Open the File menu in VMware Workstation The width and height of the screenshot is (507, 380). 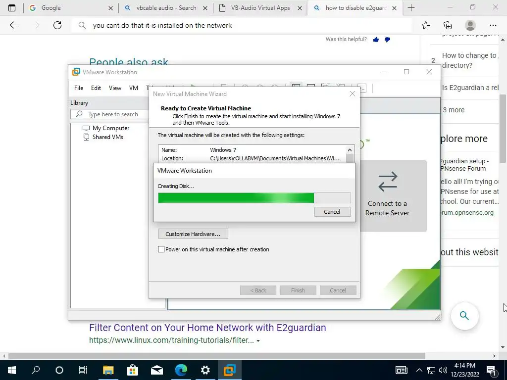click(79, 88)
